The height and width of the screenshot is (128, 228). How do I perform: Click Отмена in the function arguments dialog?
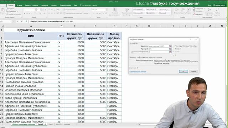click(x=193, y=71)
